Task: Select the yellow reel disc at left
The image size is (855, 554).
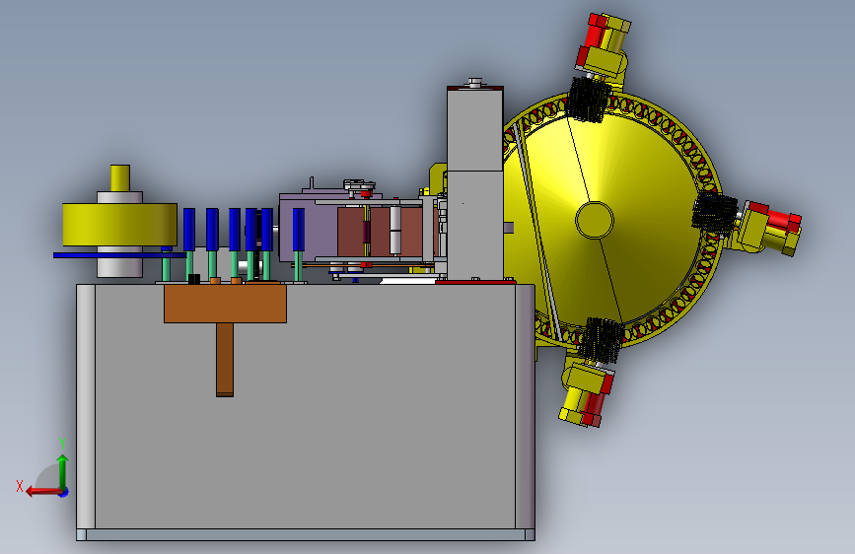Action: [119, 224]
